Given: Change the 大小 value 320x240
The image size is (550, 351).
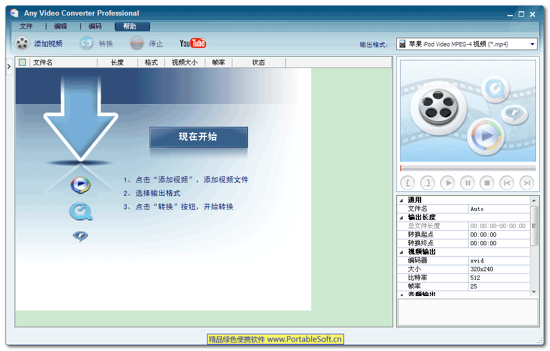Looking at the screenshot, I should point(499,269).
